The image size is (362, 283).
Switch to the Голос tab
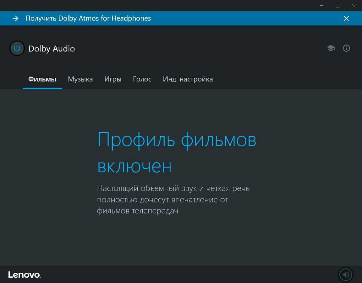point(142,79)
